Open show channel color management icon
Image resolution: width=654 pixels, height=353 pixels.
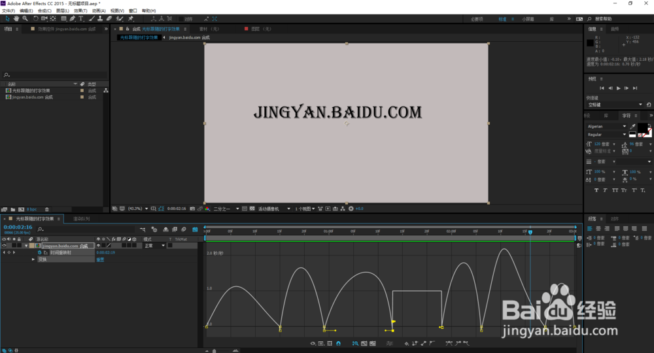coord(207,209)
